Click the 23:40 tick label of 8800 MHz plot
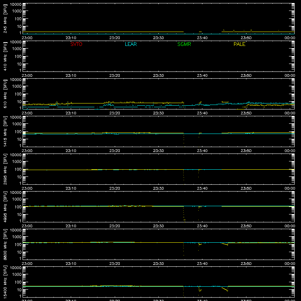 click(x=202, y=264)
